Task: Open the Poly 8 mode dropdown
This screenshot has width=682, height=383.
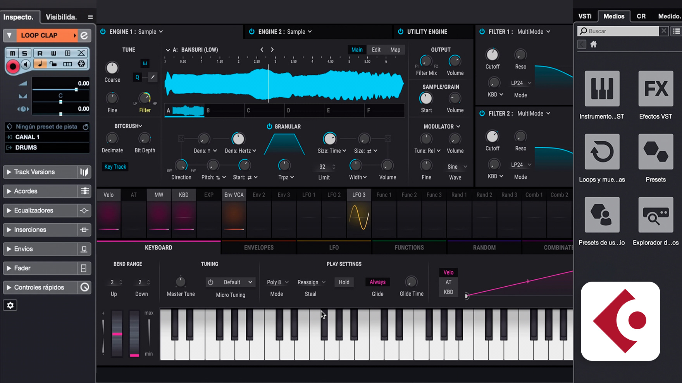Action: point(277,282)
